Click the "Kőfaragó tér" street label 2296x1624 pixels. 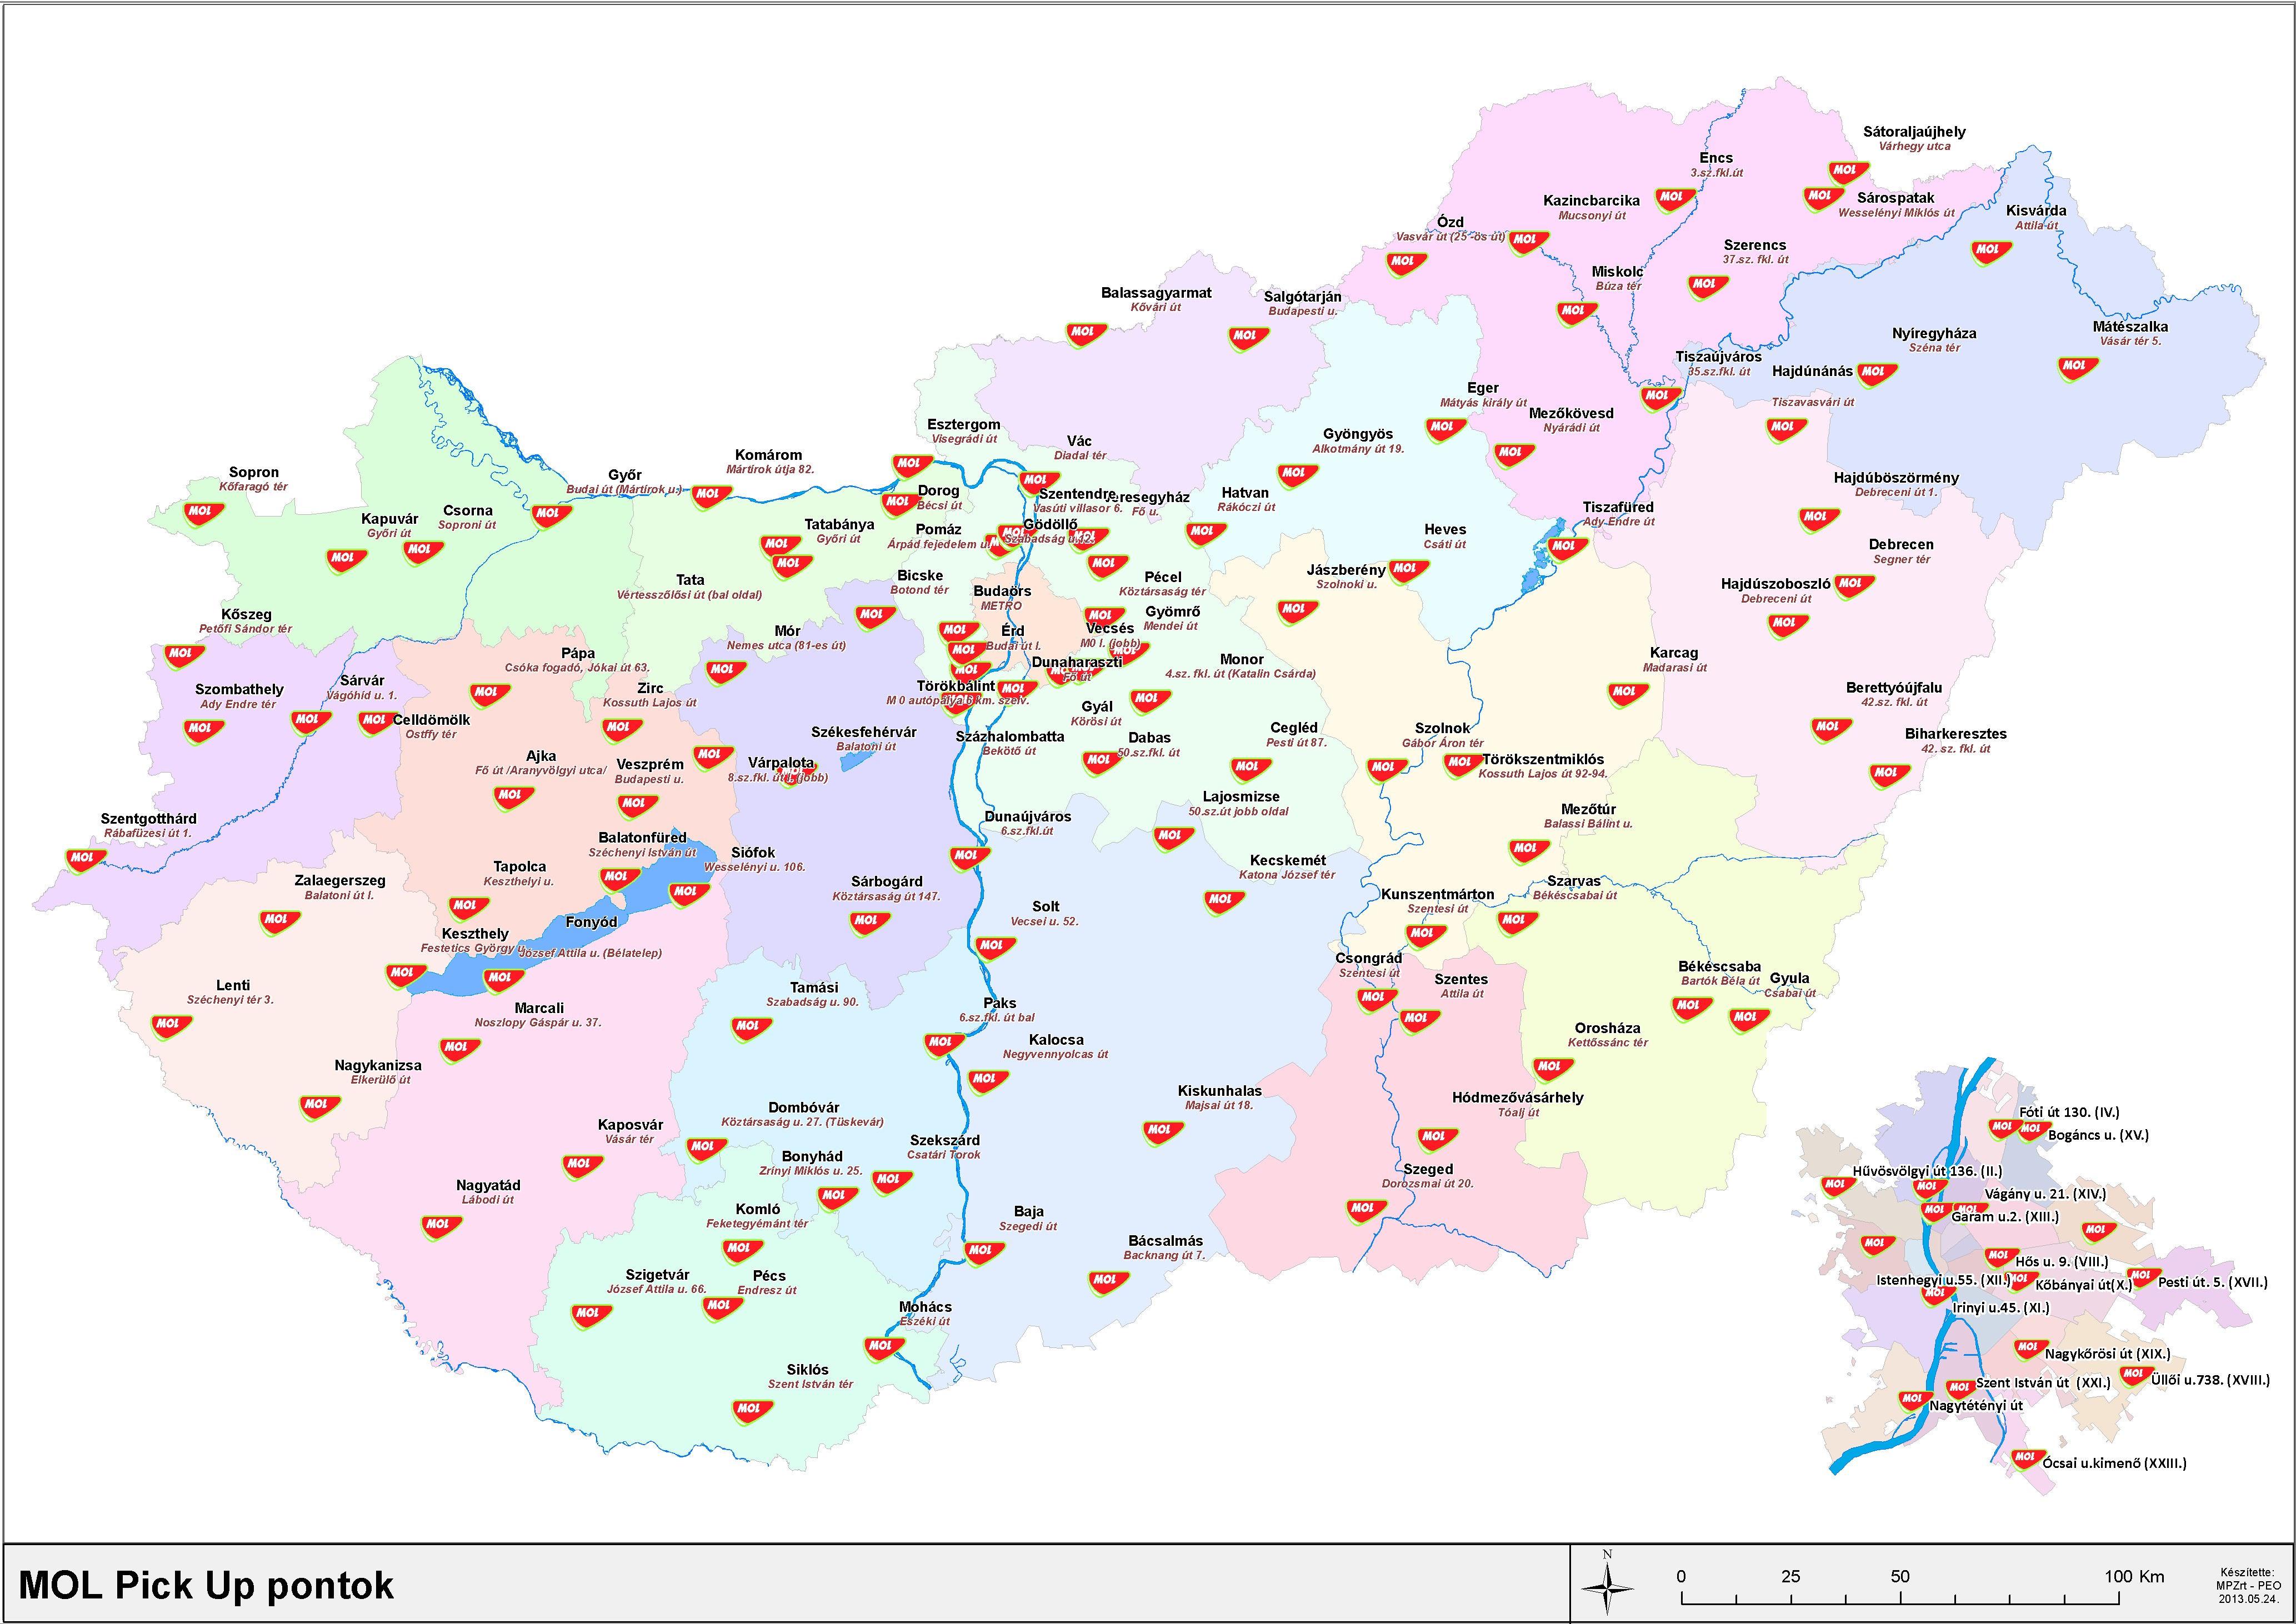click(x=253, y=487)
